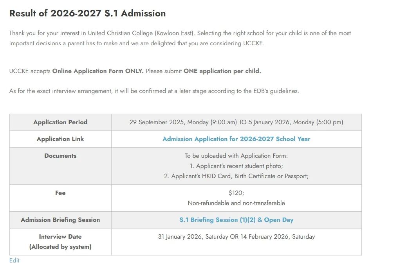The height and width of the screenshot is (266, 399).
Task: Click the Edit link below the table
Action: [14, 261]
